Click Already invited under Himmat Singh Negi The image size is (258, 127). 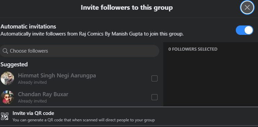(32, 82)
